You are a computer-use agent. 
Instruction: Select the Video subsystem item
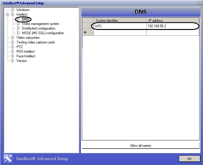pyautogui.click(x=28, y=38)
